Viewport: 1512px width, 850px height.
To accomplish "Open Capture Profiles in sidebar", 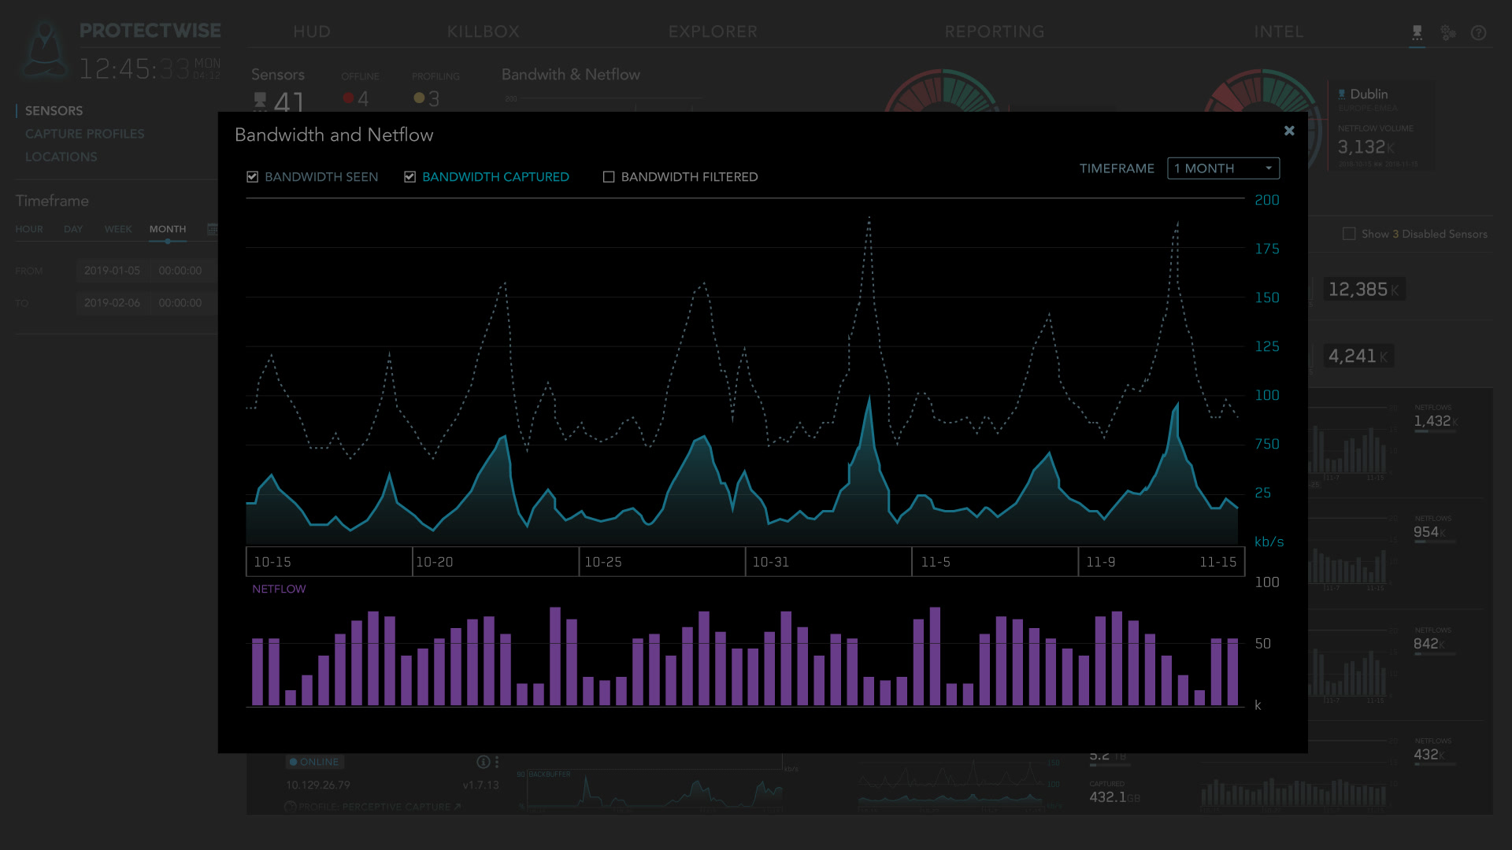I will click(84, 134).
